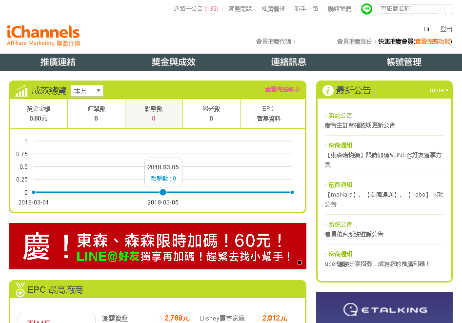This screenshot has width=462, height=323.
Task: Select the EPC stat tab
Action: [x=273, y=114]
